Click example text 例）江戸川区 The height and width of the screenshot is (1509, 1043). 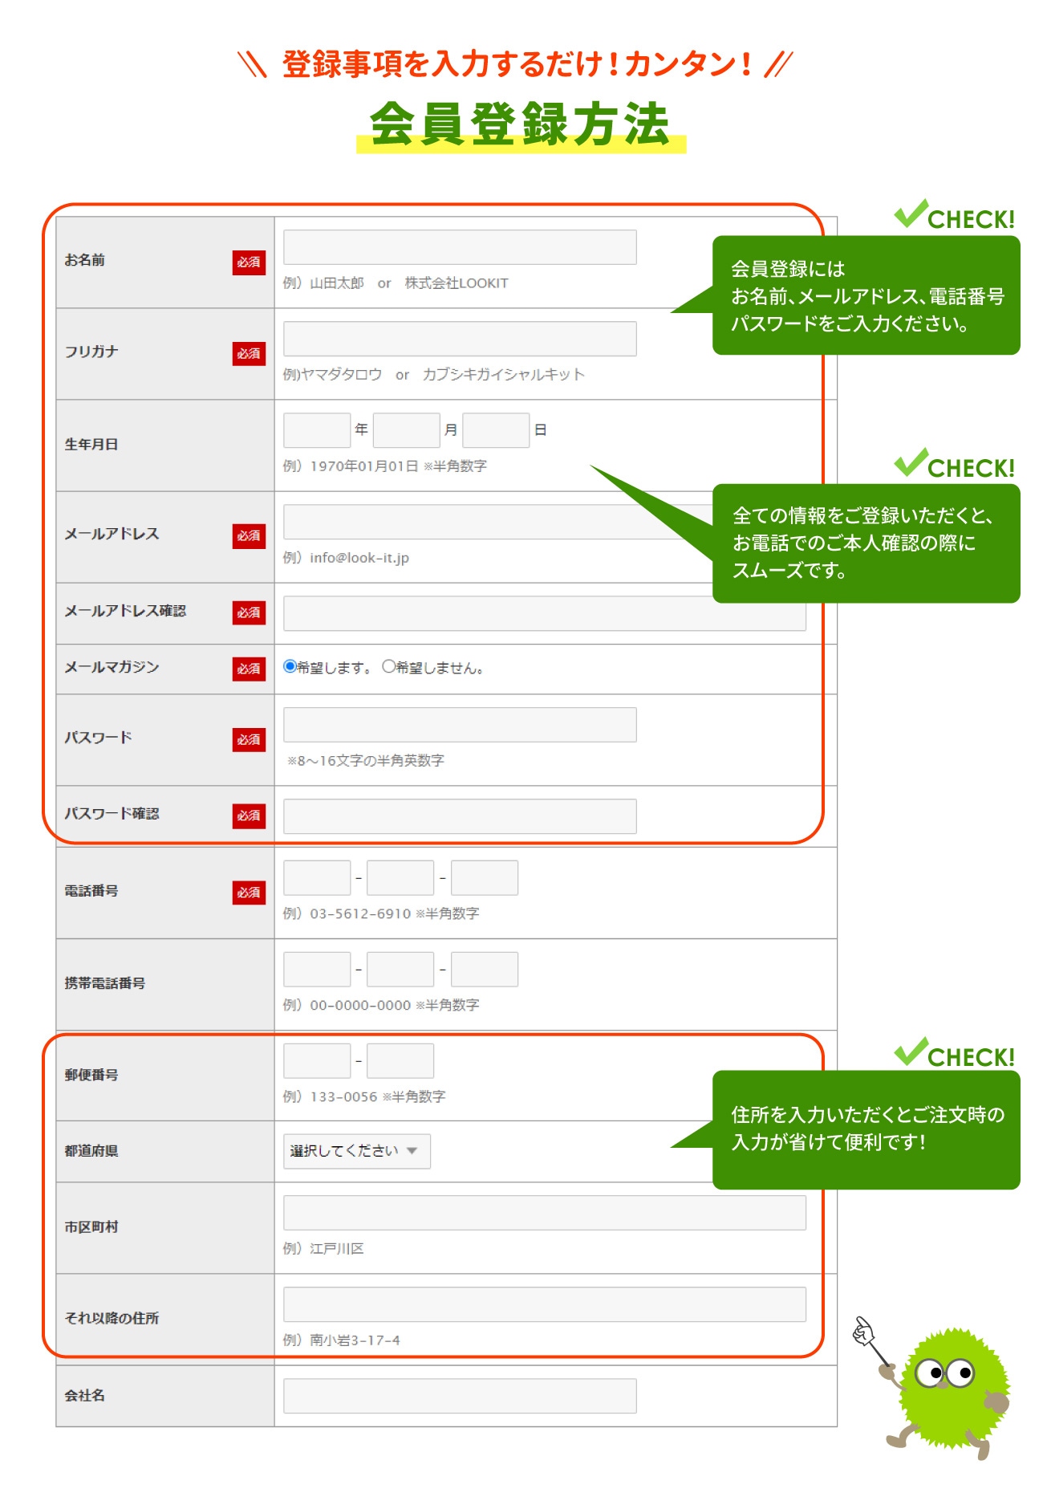pos(323,1248)
